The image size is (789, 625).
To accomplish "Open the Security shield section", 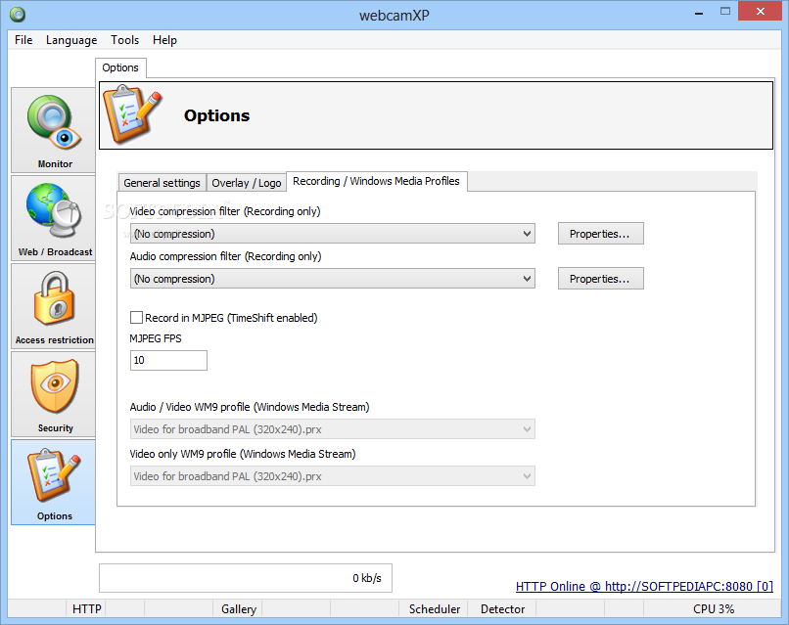I will (x=53, y=394).
